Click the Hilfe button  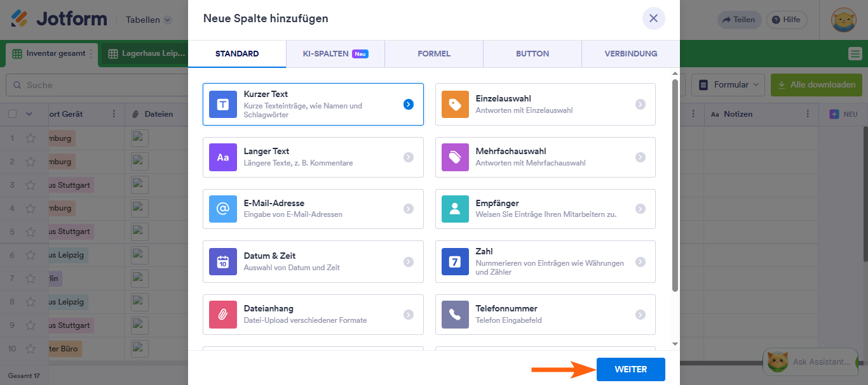click(x=787, y=20)
